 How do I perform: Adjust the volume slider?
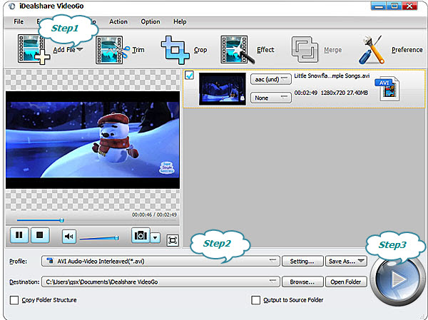click(99, 238)
